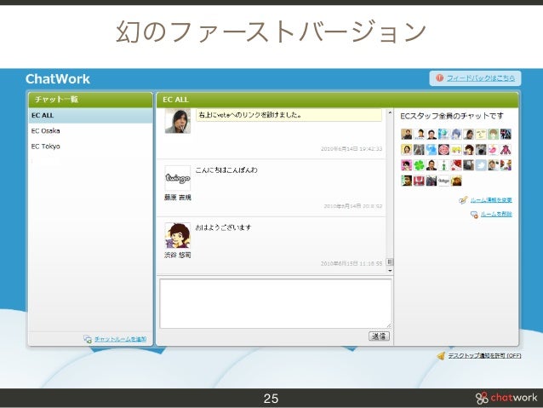Click the photo avatar of the first message
This screenshot has width=543, height=408.
(x=178, y=121)
